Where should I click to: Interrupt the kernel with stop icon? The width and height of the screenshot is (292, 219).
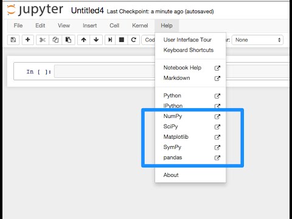[x=122, y=40]
